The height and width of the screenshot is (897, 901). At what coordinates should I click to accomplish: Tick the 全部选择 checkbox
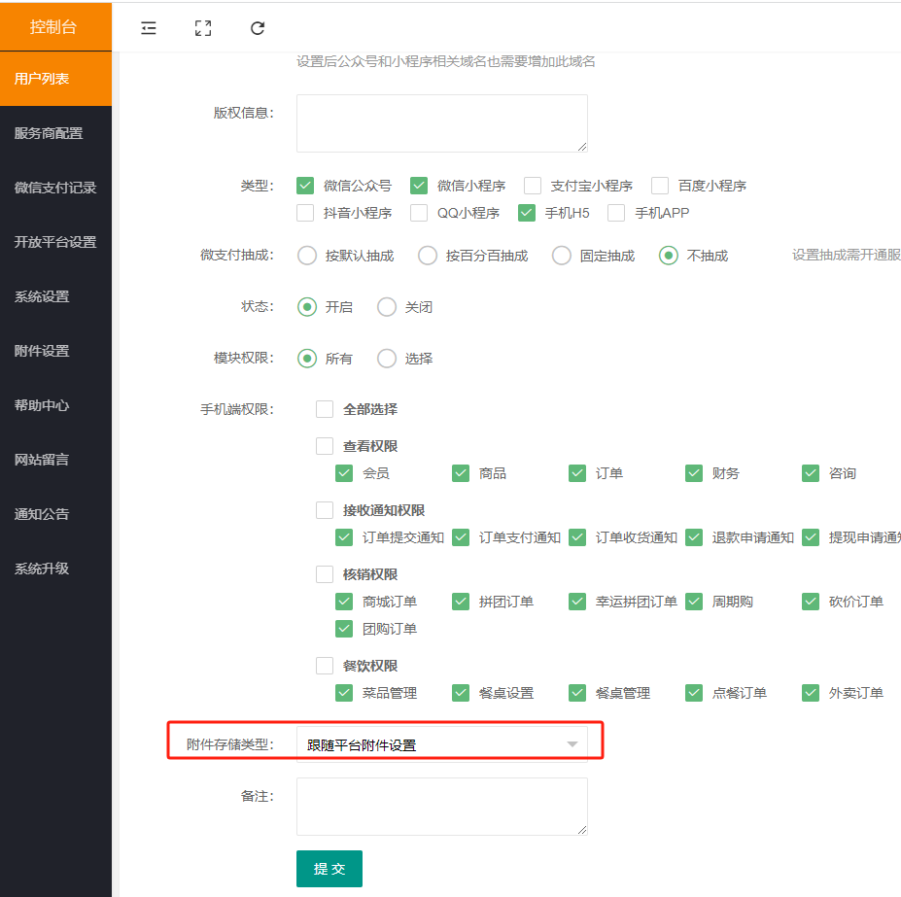(325, 409)
